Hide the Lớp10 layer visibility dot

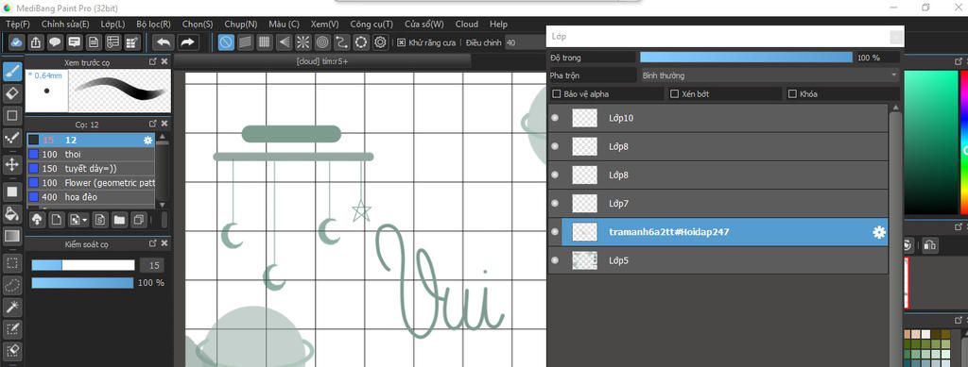point(554,118)
